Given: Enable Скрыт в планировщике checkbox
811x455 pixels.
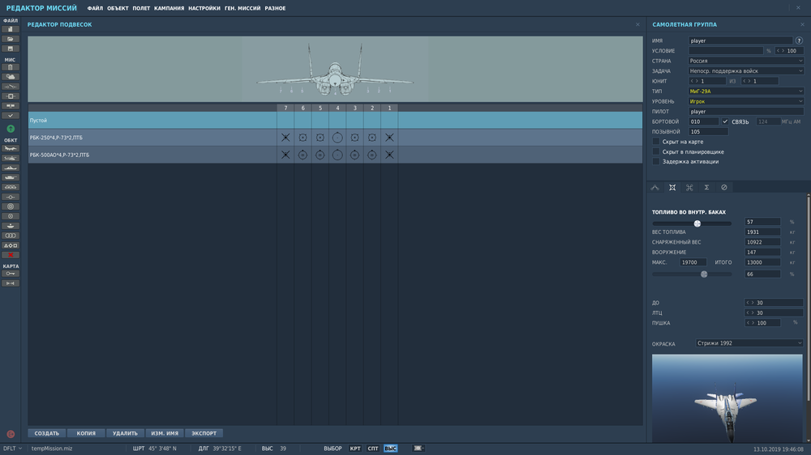Looking at the screenshot, I should click(x=656, y=152).
